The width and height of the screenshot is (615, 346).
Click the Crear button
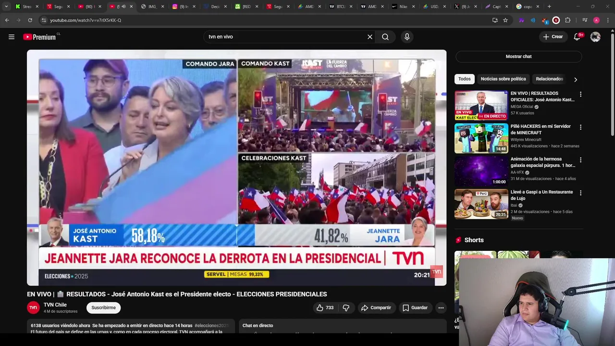tap(553, 37)
